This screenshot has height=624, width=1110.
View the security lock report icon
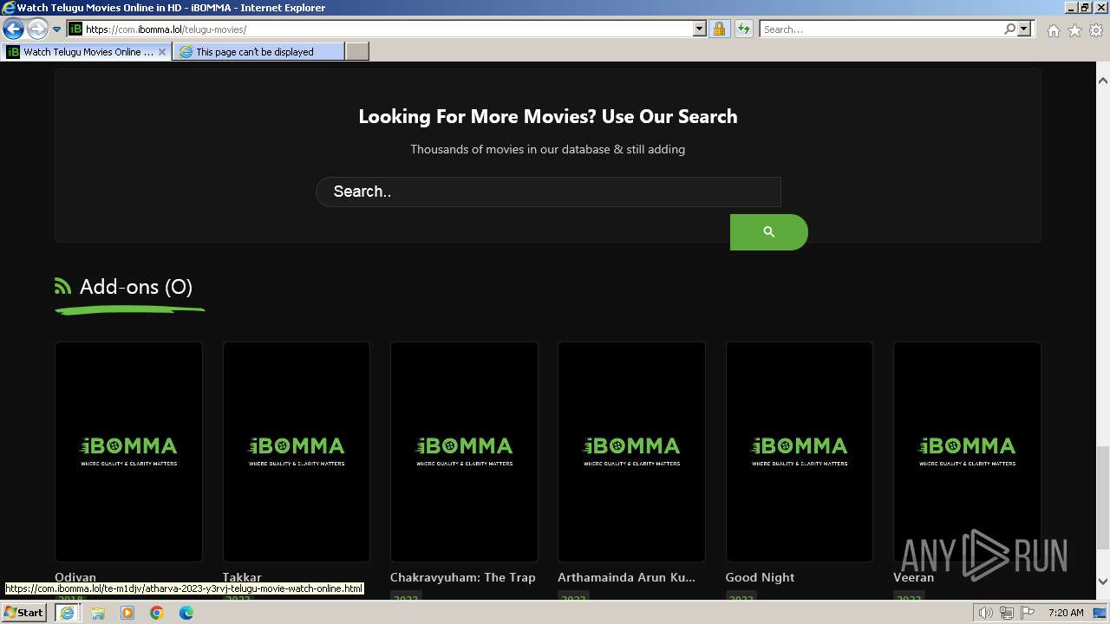click(719, 29)
